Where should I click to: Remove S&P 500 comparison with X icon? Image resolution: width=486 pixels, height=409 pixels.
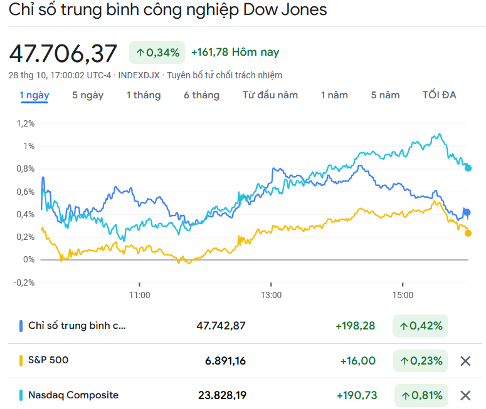465,361
